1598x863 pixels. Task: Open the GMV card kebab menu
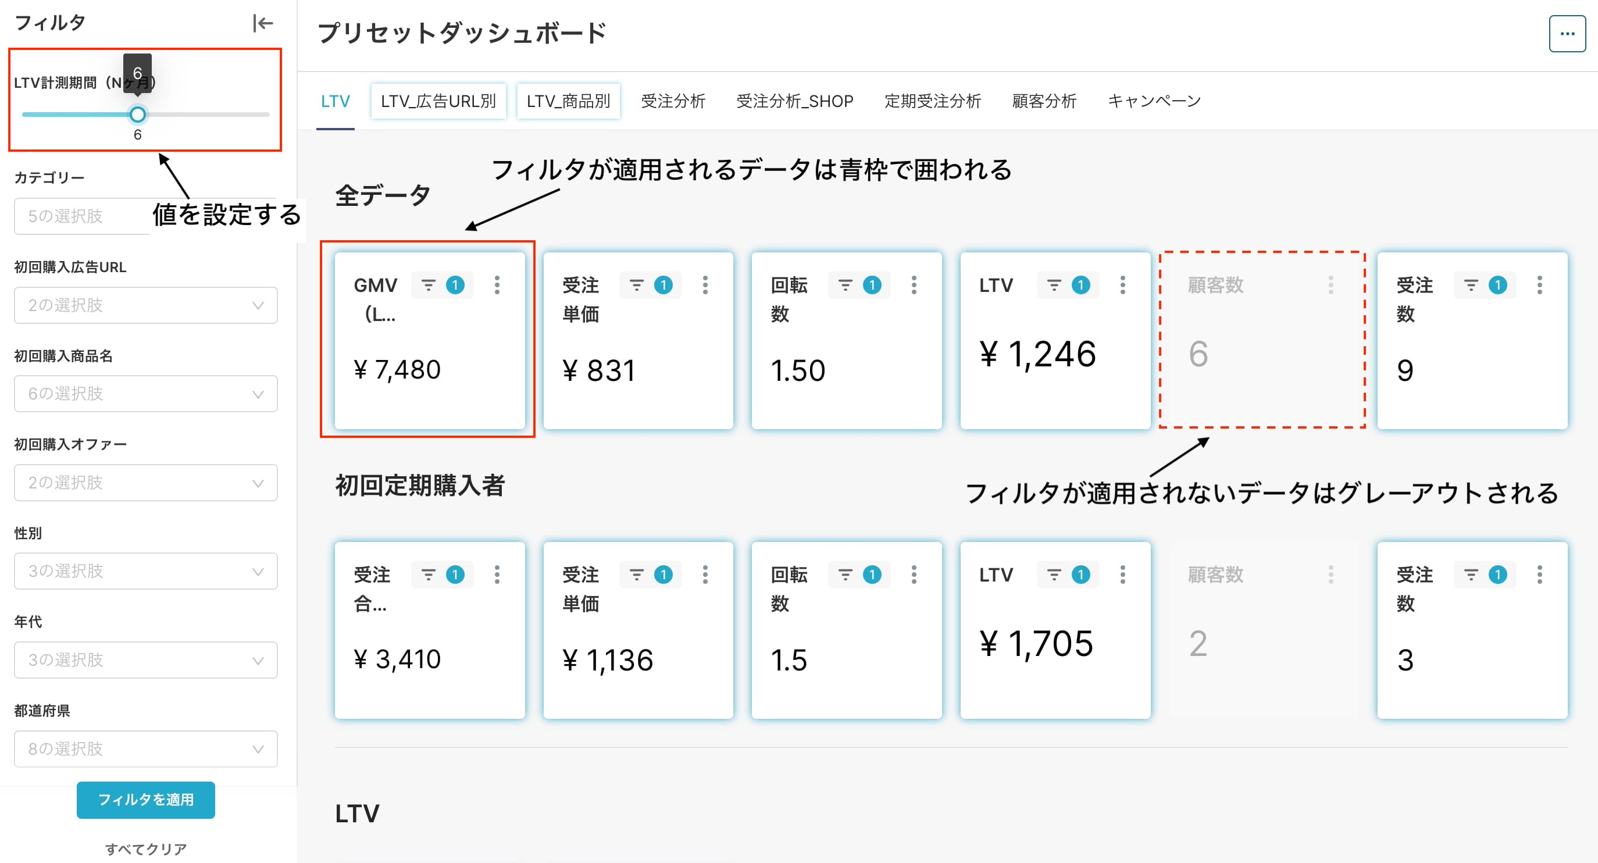click(497, 285)
